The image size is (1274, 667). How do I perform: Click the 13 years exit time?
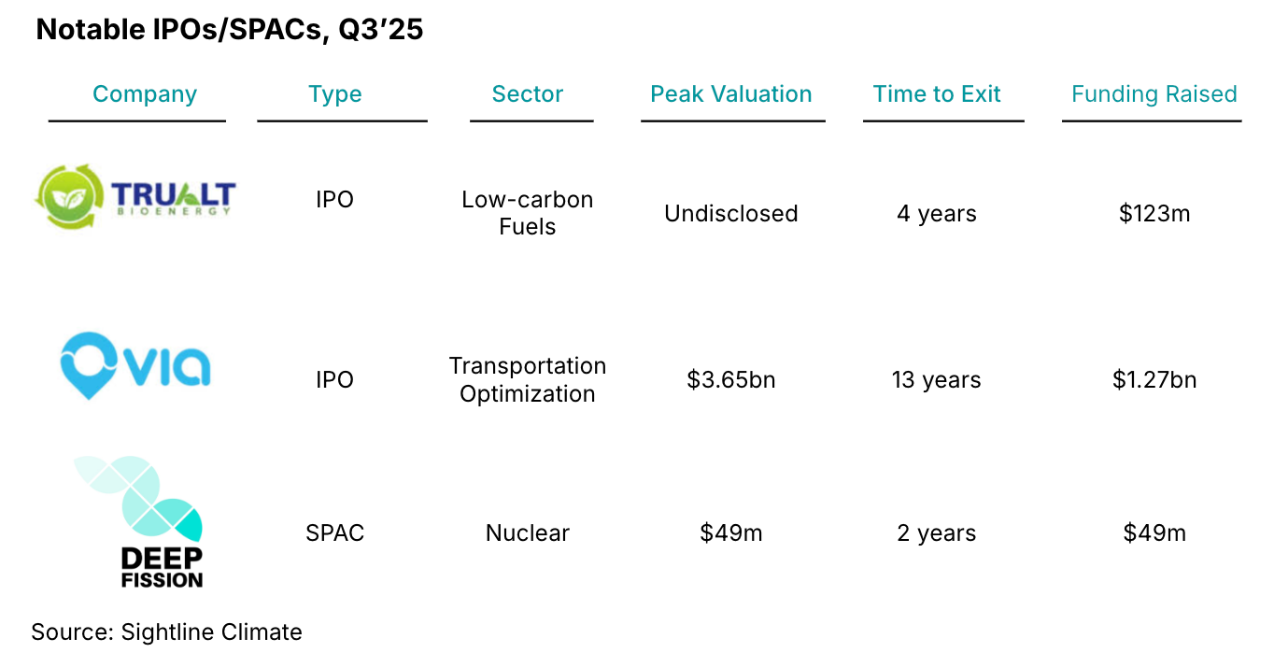click(937, 380)
